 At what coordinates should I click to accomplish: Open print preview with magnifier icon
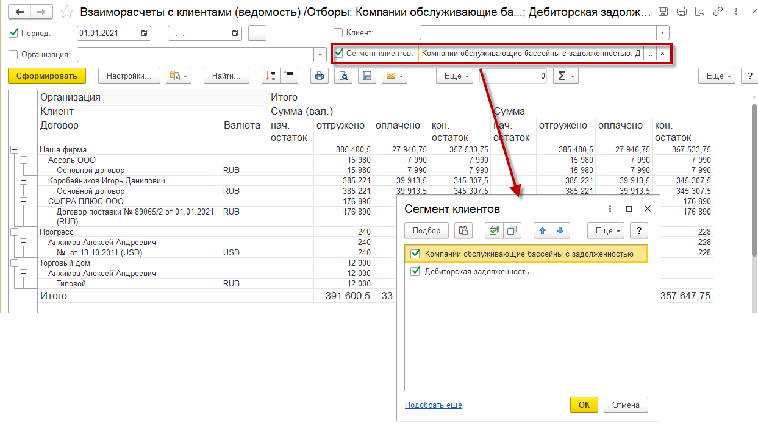[x=343, y=76]
